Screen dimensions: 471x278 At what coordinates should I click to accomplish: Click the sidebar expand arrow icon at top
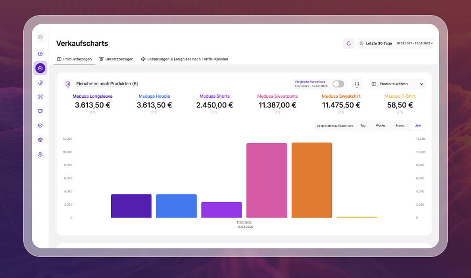[x=40, y=37]
